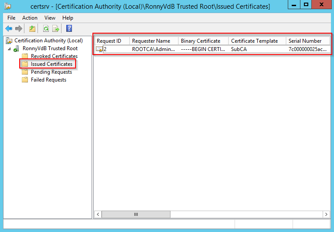Select the Failed Requests folder

(x=48, y=80)
